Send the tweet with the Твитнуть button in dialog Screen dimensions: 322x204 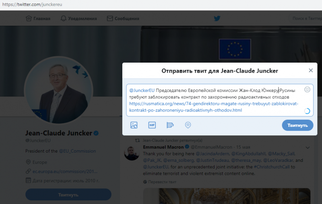pos(297,125)
